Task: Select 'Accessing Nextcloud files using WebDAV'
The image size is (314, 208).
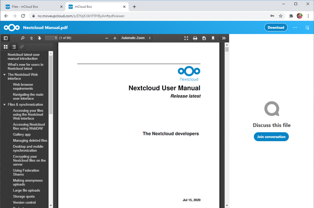Action: 29,126
